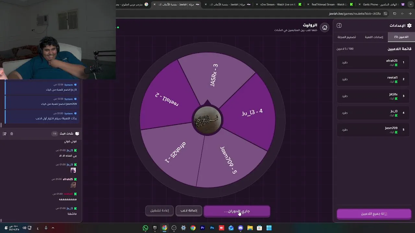Click إزالة جميع اللاعبين button
This screenshot has height=233, width=415.
coord(374,214)
